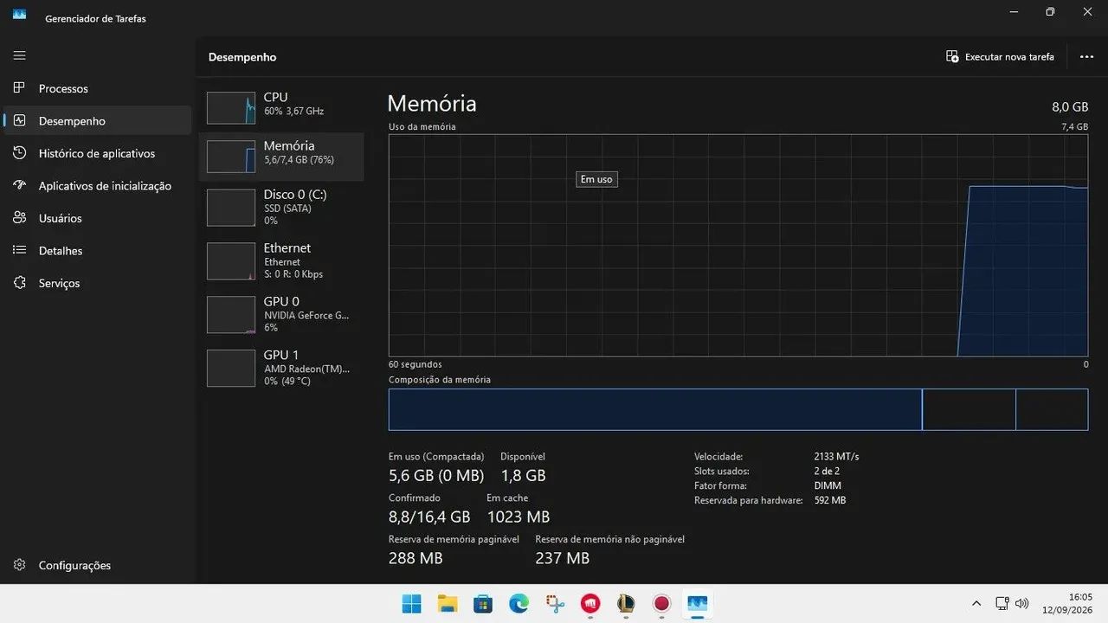1108x623 pixels.
Task: Open the Processos page
Action: click(x=97, y=88)
